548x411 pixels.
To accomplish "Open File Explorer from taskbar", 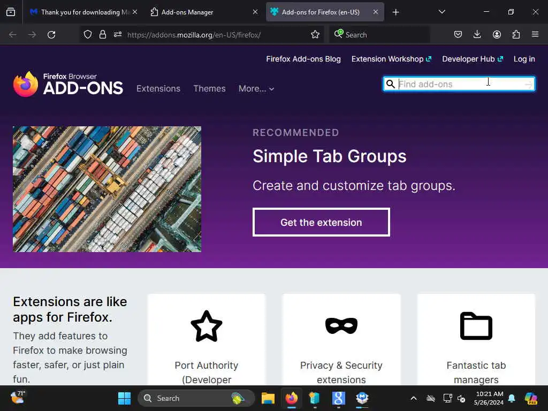I will click(x=268, y=398).
